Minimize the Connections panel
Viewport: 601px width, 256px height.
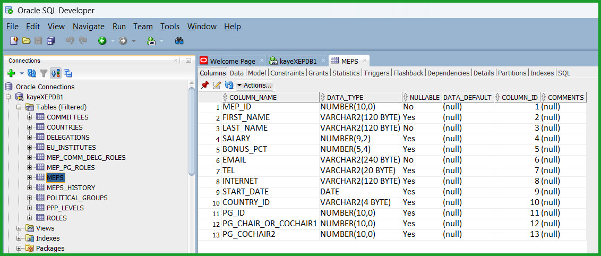click(x=188, y=61)
